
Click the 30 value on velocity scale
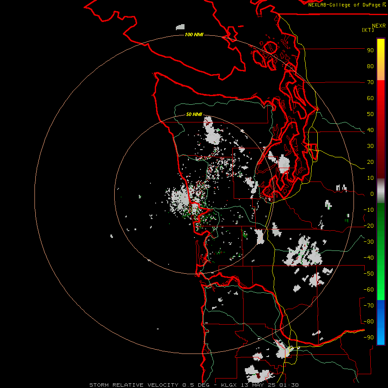370,146
